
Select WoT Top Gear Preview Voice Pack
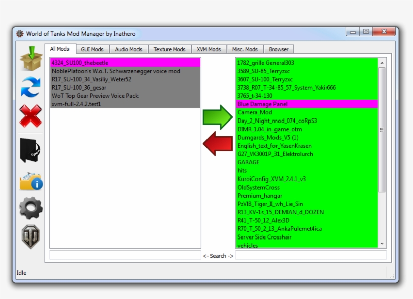click(x=125, y=96)
